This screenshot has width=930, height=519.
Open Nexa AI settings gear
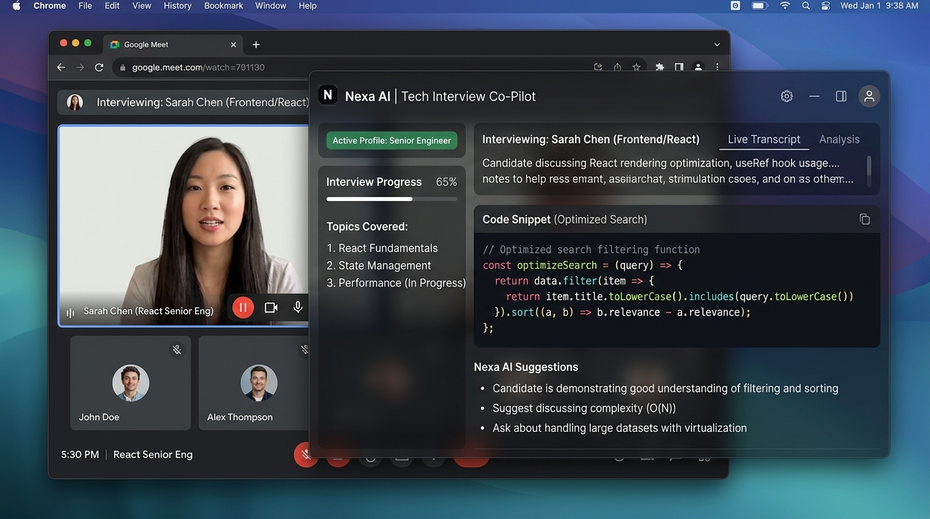[787, 96]
